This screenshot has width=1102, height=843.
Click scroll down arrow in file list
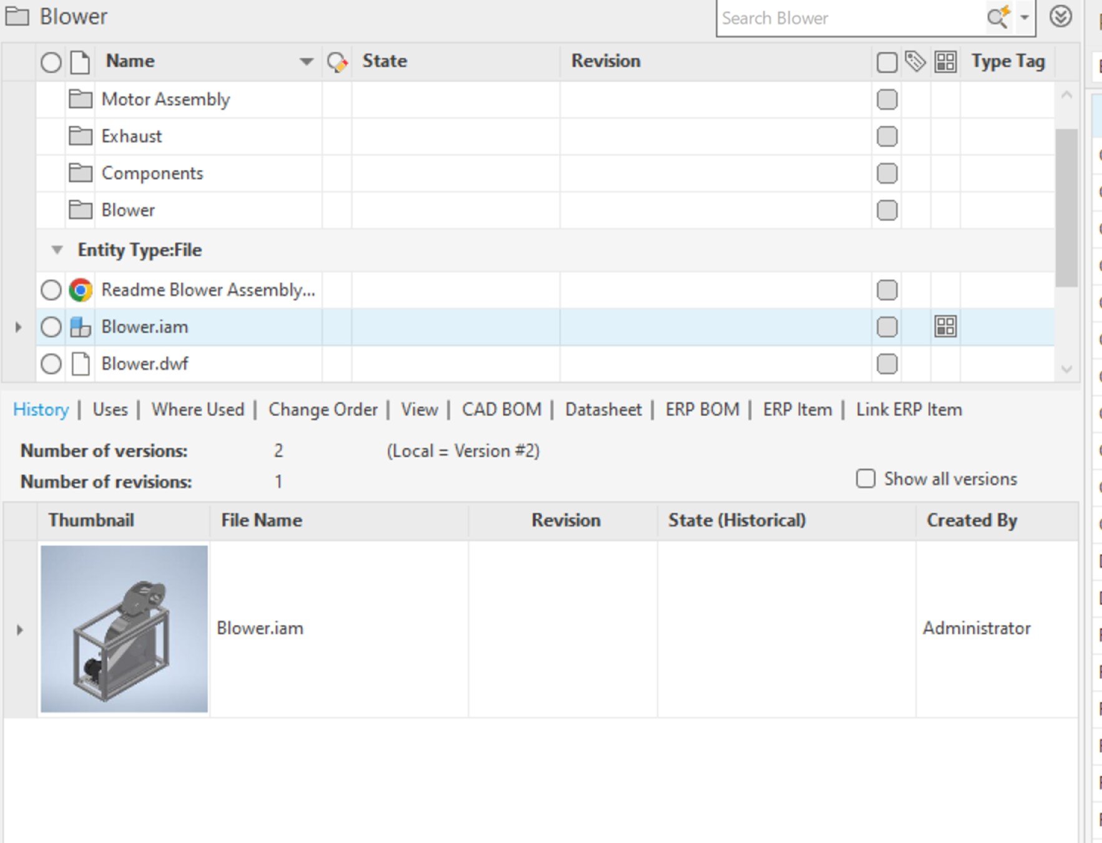tap(1066, 369)
